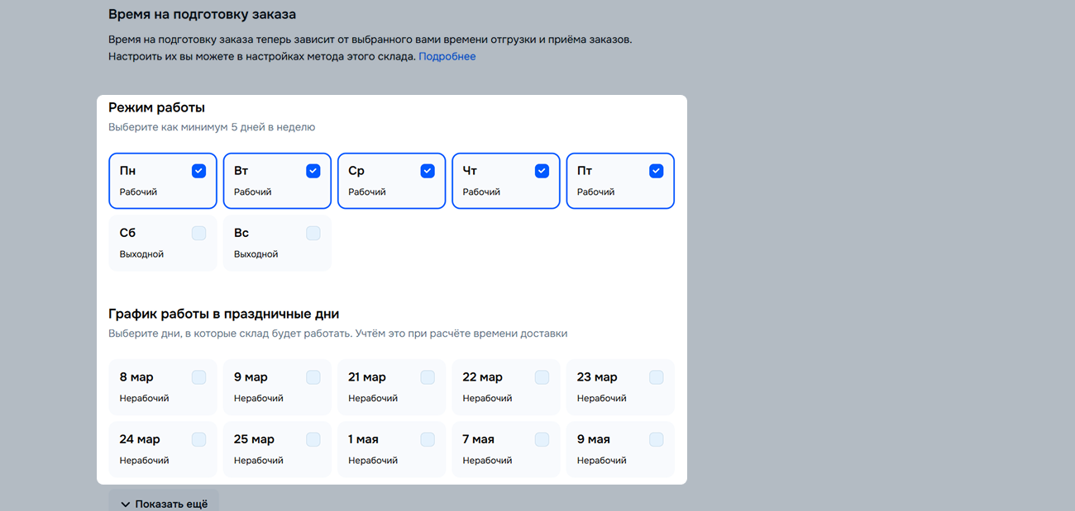Disable Ср as a working day

click(428, 171)
